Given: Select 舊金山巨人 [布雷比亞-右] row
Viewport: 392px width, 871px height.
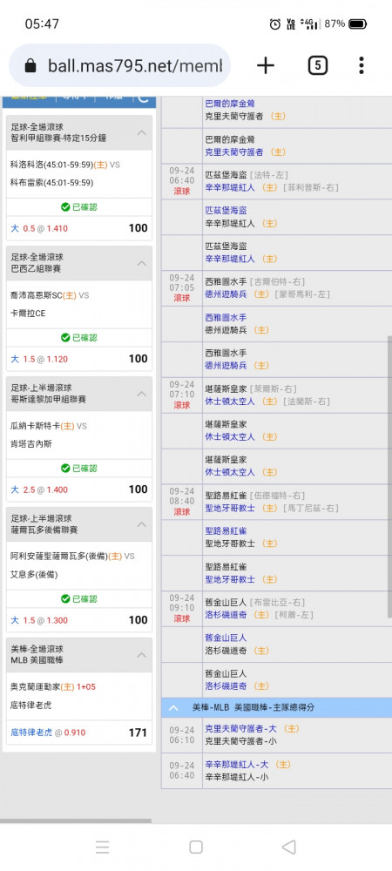Looking at the screenshot, I should click(x=255, y=602).
